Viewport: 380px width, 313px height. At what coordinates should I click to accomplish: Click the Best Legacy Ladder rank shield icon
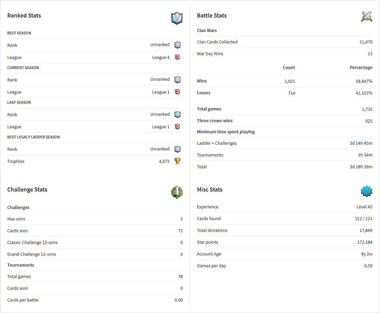pyautogui.click(x=177, y=149)
